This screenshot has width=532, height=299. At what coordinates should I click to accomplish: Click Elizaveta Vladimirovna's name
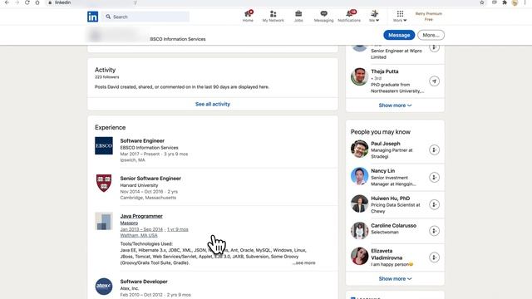(x=387, y=254)
